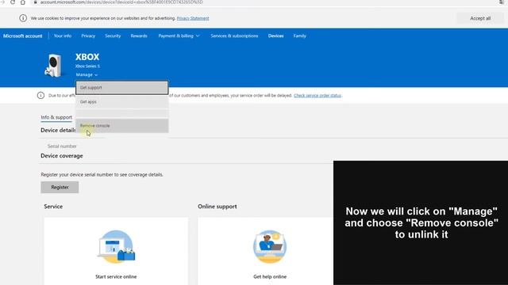Expand the Payment & billing dropdown
The height and width of the screenshot is (285, 508).
point(179,36)
